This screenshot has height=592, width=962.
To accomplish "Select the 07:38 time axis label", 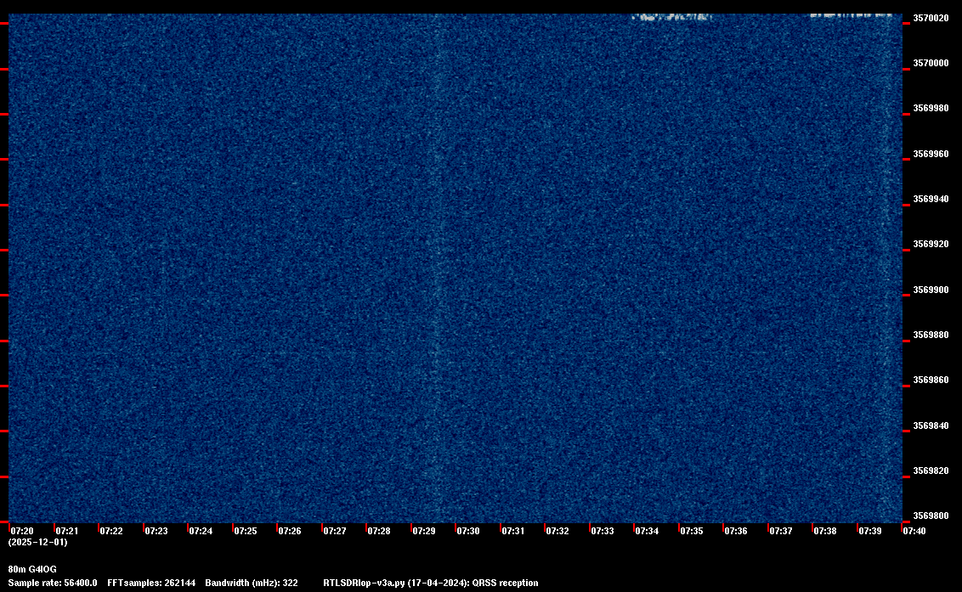I will [x=825, y=531].
